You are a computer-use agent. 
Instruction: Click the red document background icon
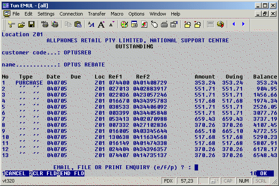pos(144,25)
